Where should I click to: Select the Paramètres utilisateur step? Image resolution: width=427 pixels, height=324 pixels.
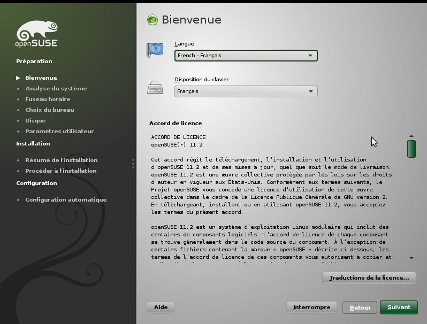(x=59, y=131)
